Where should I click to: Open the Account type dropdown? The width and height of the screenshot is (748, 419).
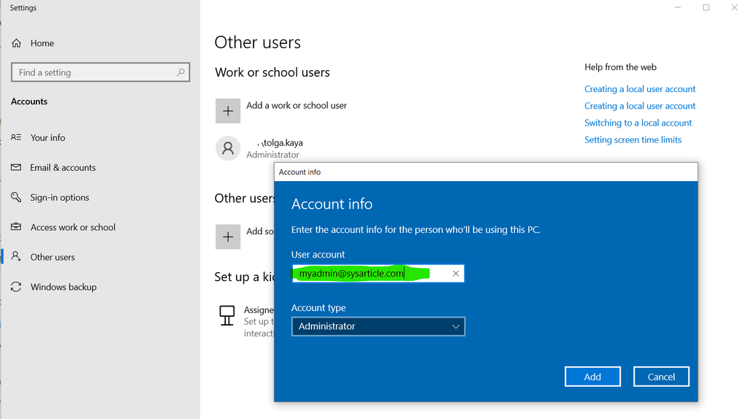(378, 326)
